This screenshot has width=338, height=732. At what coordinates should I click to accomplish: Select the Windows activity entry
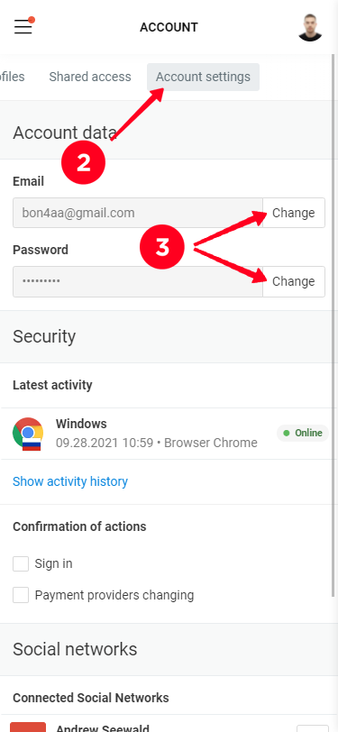(x=169, y=434)
